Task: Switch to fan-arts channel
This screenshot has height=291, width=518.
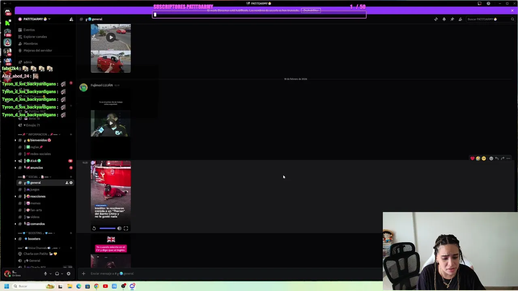Action: [x=45, y=210]
